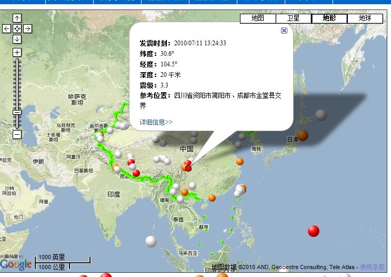Screen dimensions: 391x277
Task: Click the 深度 20 千米 depth value
Action: tap(171, 75)
